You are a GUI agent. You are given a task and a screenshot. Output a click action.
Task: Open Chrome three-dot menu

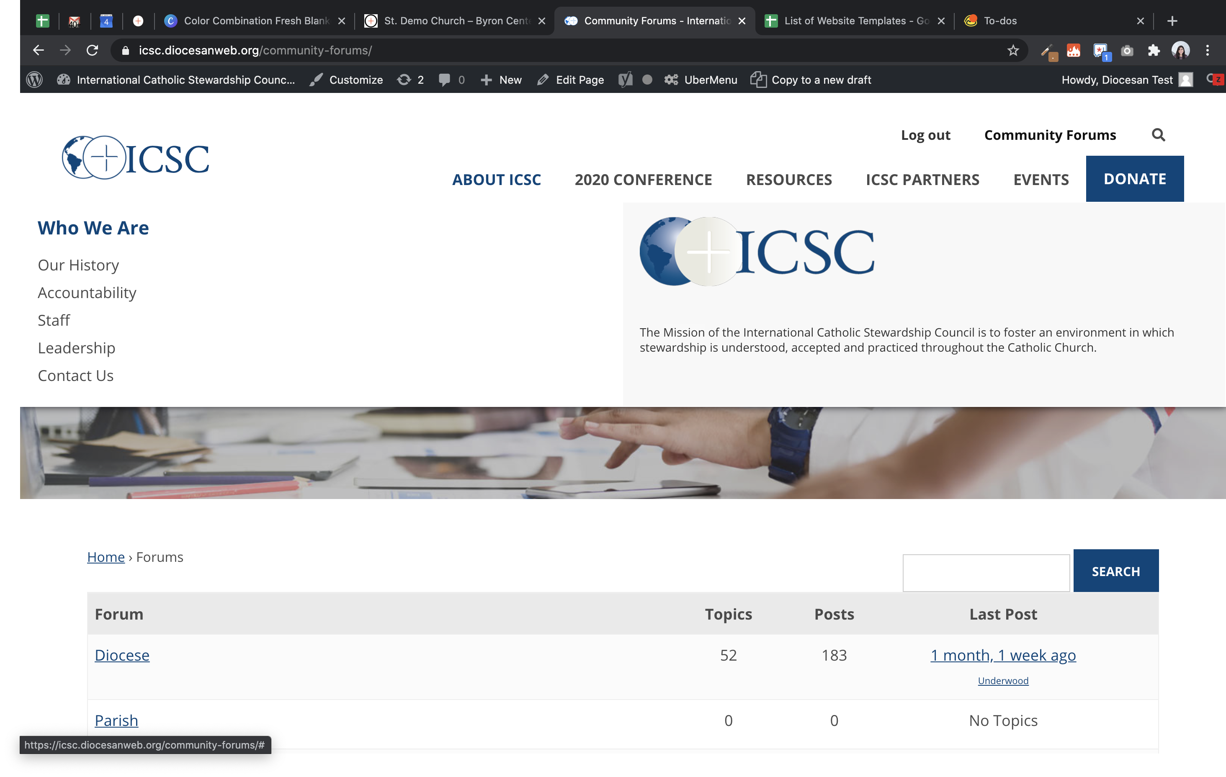[1207, 50]
